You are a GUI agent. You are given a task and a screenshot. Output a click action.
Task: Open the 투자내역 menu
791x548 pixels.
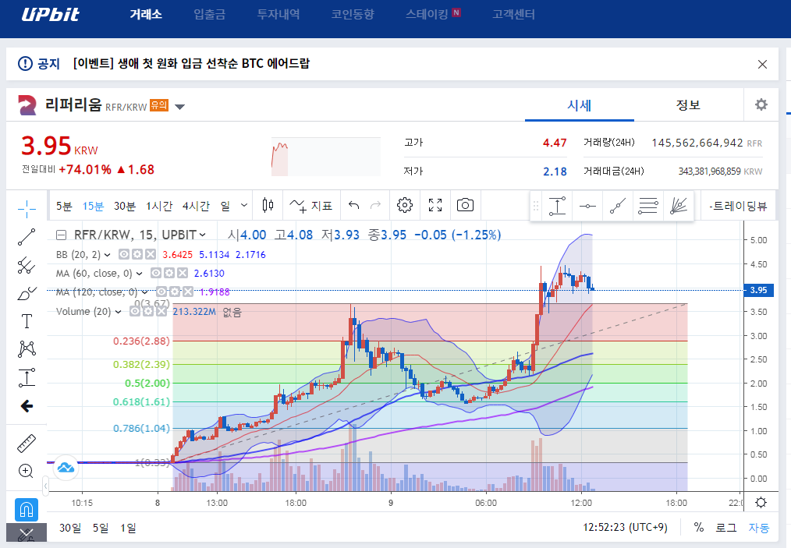pyautogui.click(x=278, y=14)
